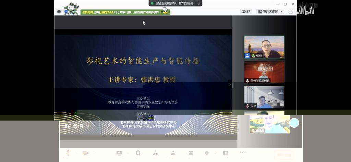The height and width of the screenshot is (162, 351).
Task: Expand the arrow next to the microphone button
Action: point(77,153)
